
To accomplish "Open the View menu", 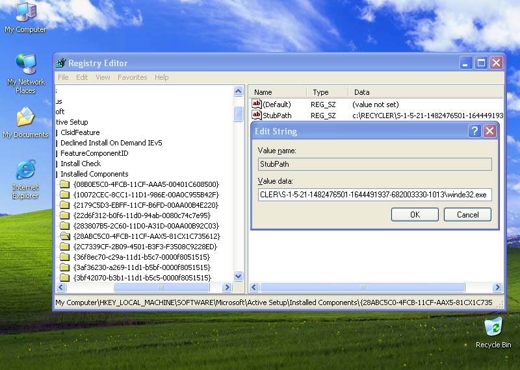I will pyautogui.click(x=103, y=77).
